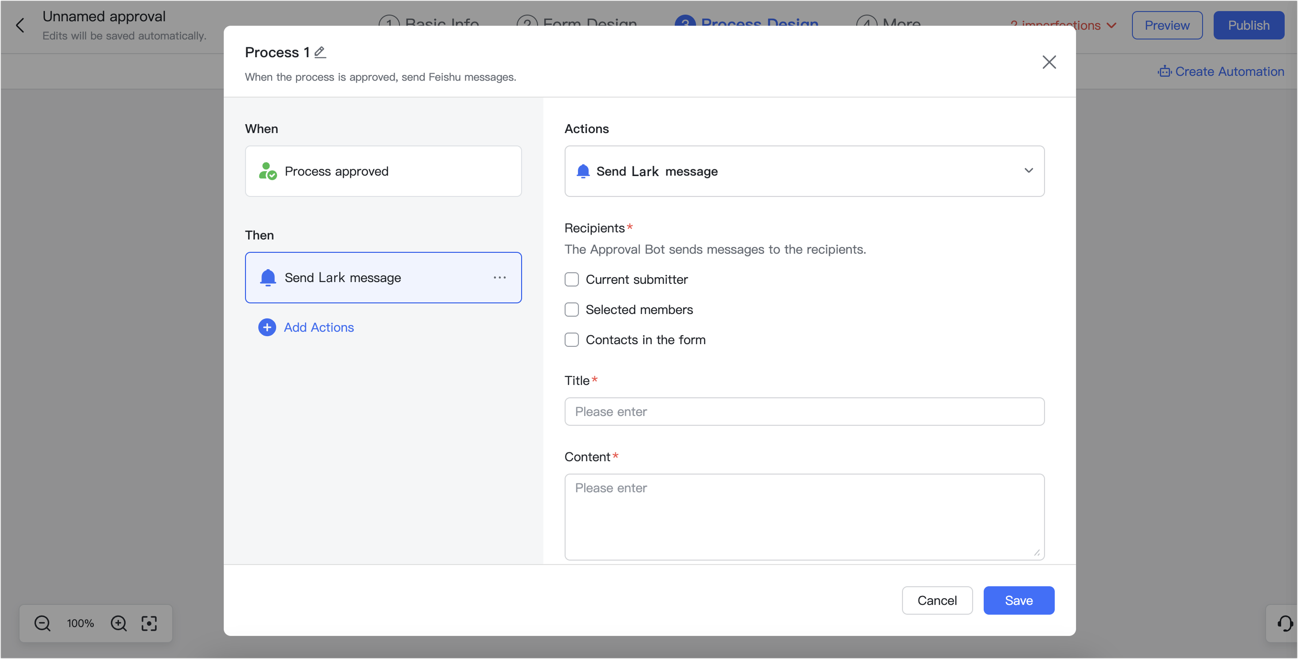Check the Selected members checkbox
Viewport: 1298px width, 659px height.
tap(571, 310)
